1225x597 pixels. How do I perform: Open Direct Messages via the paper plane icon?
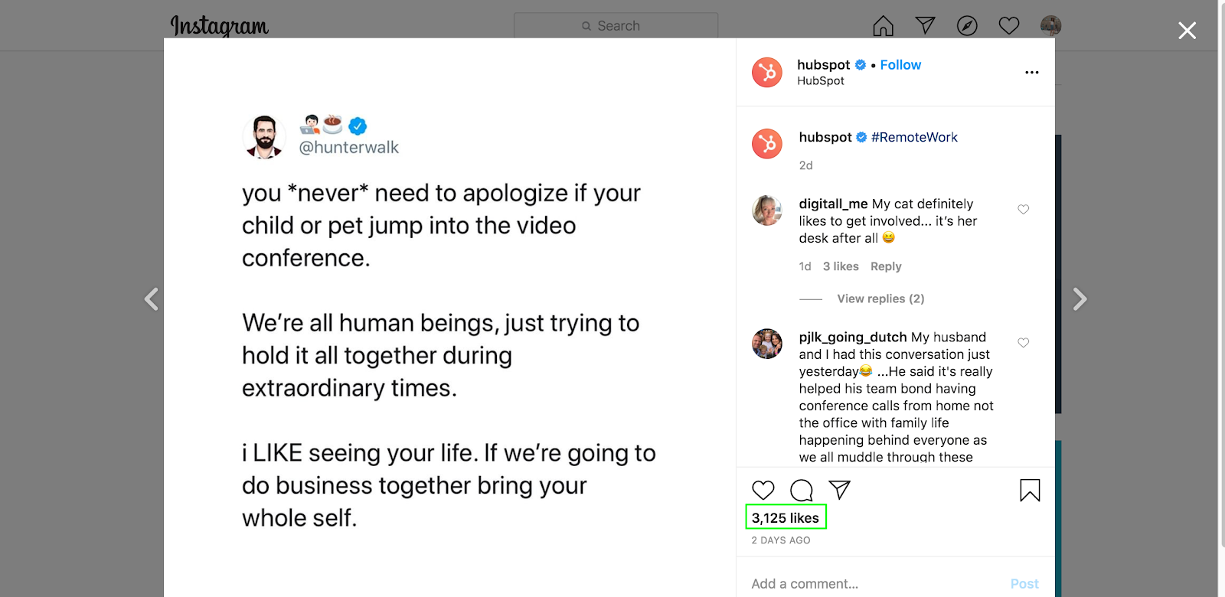(x=926, y=24)
